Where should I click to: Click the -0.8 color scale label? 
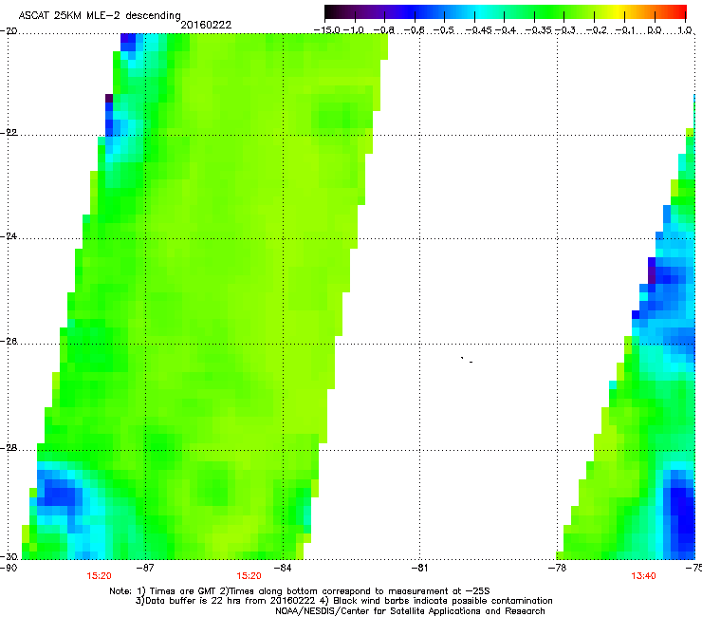point(384,30)
